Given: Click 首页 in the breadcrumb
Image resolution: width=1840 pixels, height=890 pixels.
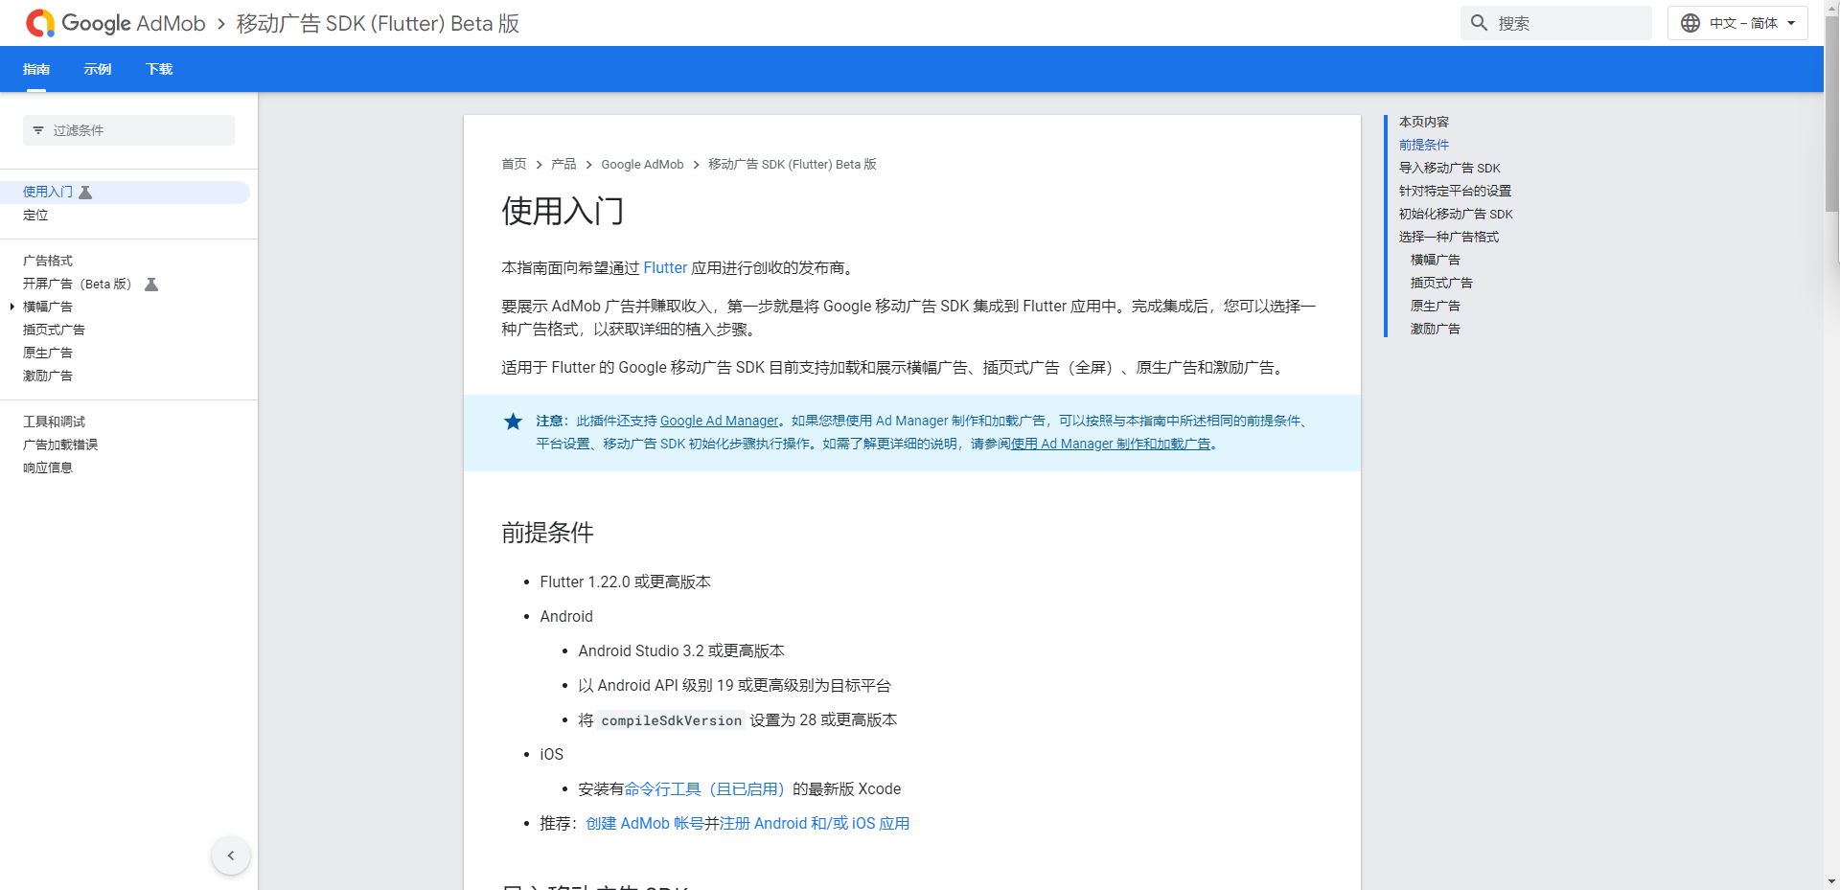Looking at the screenshot, I should 514,164.
